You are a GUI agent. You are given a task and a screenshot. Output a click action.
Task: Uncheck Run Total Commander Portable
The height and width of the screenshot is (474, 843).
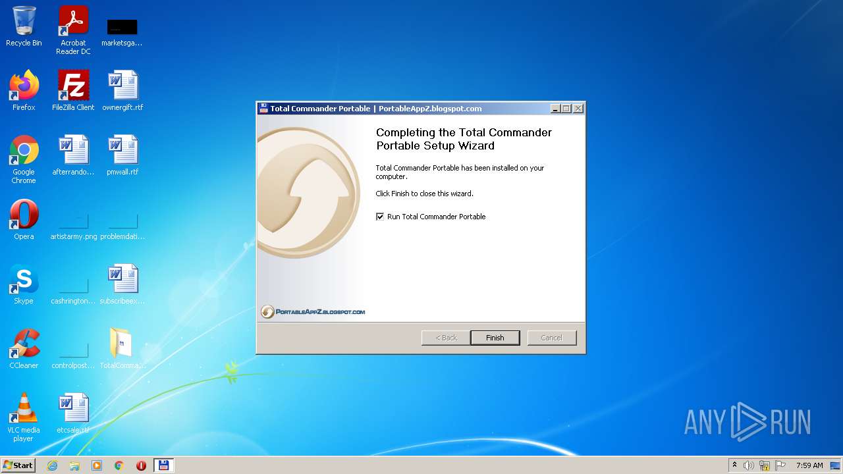380,217
